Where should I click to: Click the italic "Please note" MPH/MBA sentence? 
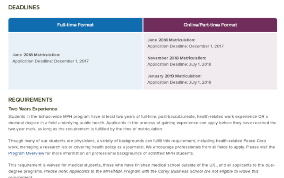click(x=151, y=171)
